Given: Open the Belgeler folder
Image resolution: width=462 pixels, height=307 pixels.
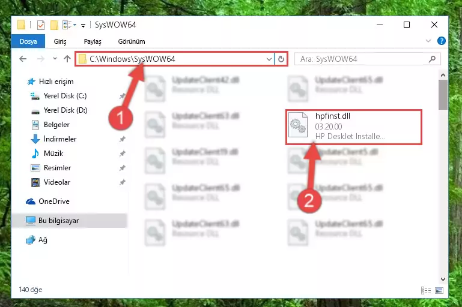Looking at the screenshot, I should click(x=56, y=125).
